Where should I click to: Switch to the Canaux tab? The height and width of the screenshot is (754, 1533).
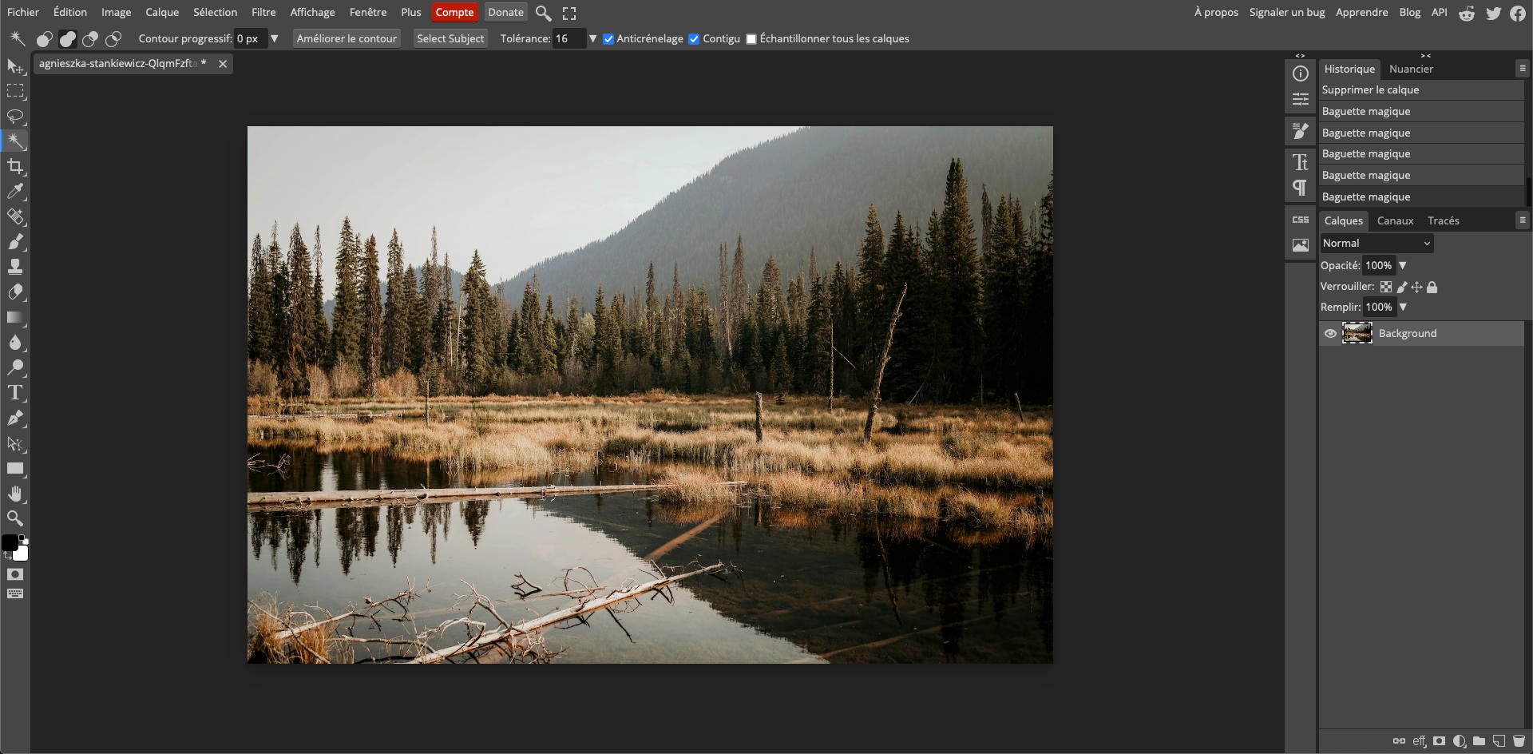(x=1395, y=220)
